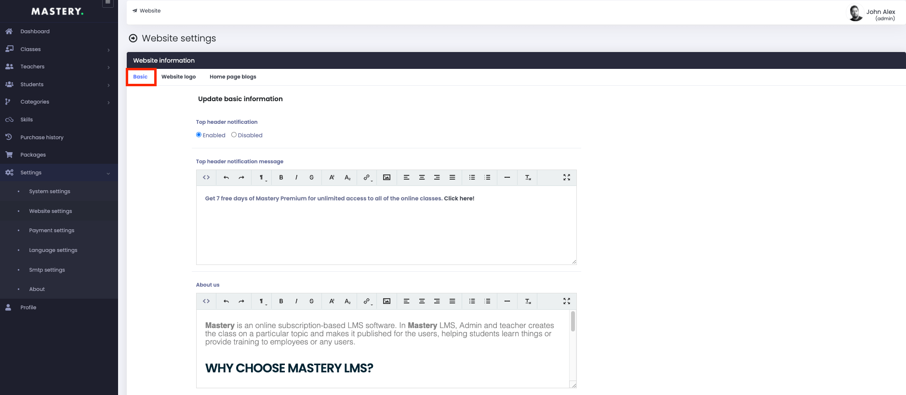Switch to Basic tab
The width and height of the screenshot is (906, 395).
(140, 77)
